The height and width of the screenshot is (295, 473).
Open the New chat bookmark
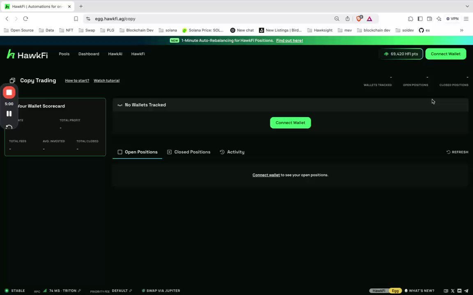pyautogui.click(x=242, y=30)
